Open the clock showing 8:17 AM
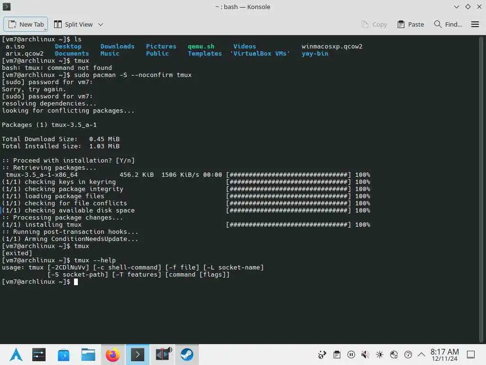 (x=444, y=355)
